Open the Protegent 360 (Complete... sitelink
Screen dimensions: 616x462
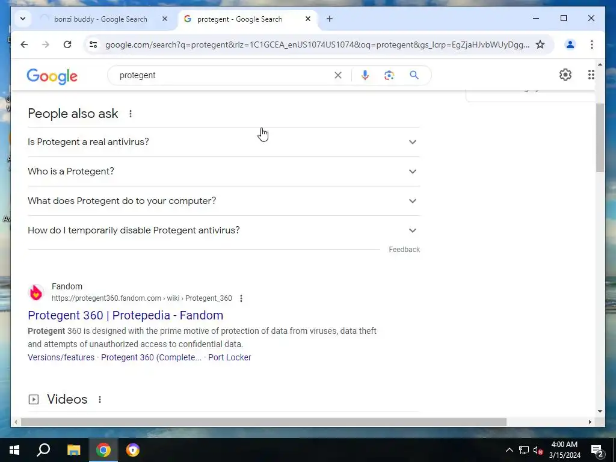click(x=151, y=357)
